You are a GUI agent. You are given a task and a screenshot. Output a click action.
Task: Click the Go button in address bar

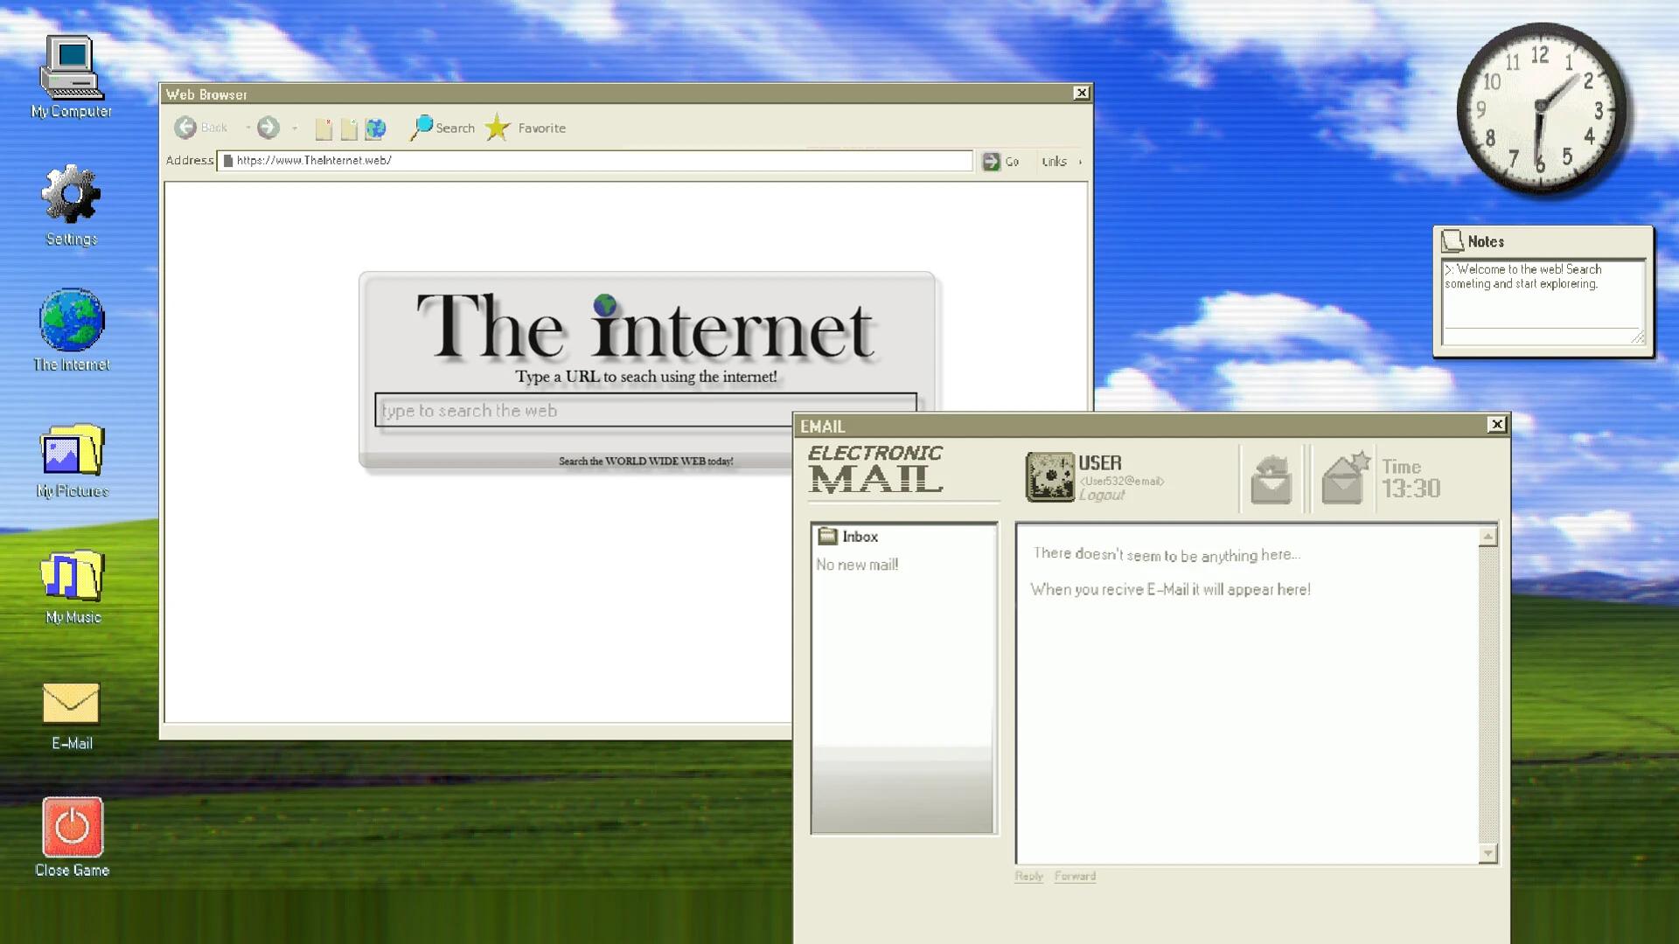1001,160
